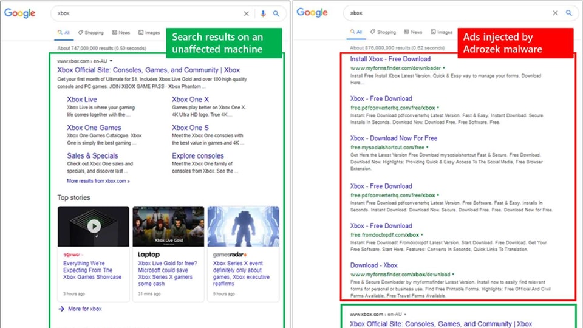Click the magnifier search button in the right window

tap(569, 13)
